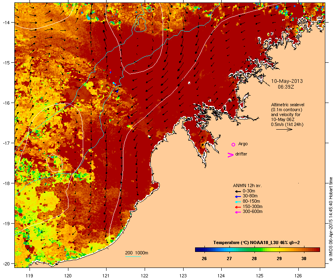
Task: Click the ANMN 12h av. legend heading
Action: (247, 185)
